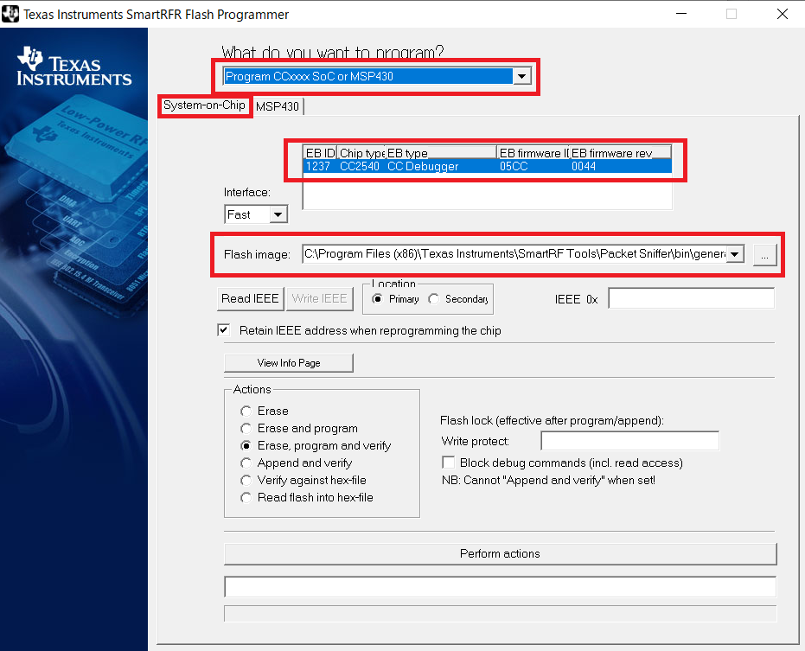
Task: Click the progress bar at the bottom
Action: pyautogui.click(x=500, y=614)
